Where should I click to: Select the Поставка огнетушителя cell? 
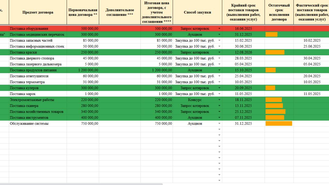tap(38, 76)
